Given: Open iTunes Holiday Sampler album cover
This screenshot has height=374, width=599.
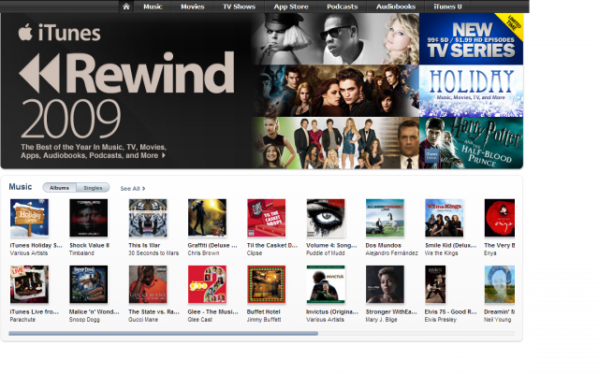Looking at the screenshot, I should pyautogui.click(x=29, y=218).
